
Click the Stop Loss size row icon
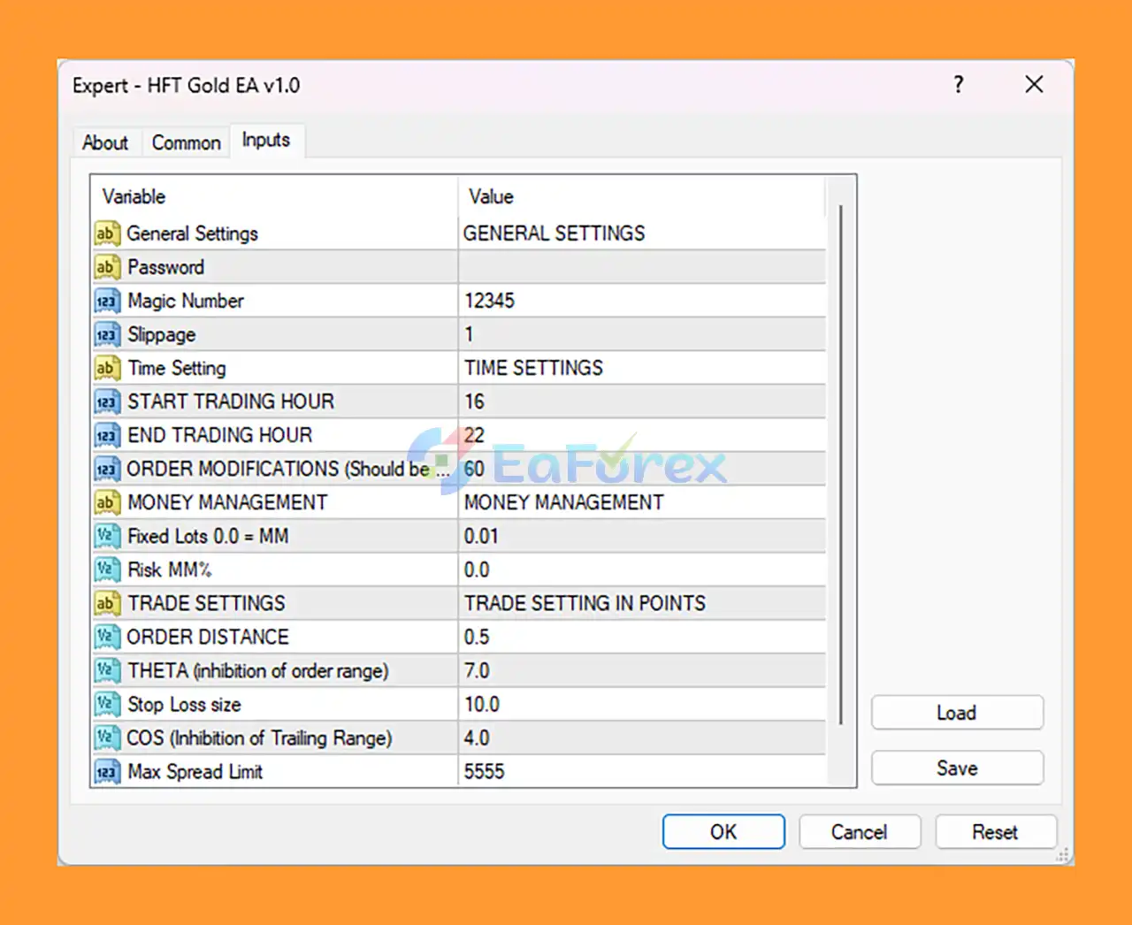pos(106,705)
